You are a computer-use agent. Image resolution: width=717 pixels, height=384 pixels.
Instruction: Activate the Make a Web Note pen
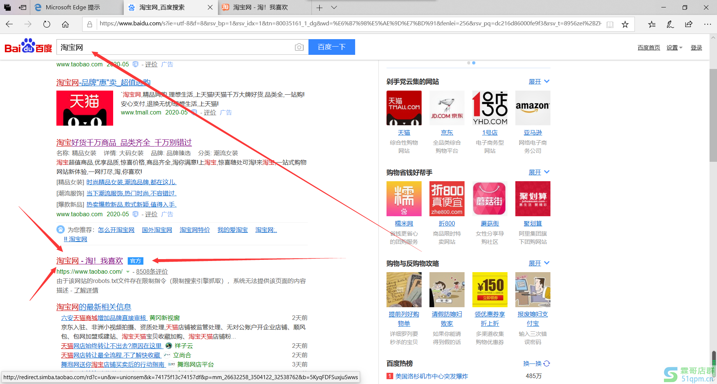point(670,24)
